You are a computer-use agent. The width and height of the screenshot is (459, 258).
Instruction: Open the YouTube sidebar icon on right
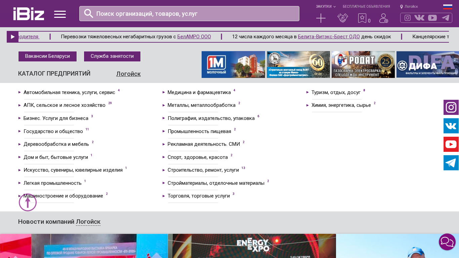(x=451, y=144)
